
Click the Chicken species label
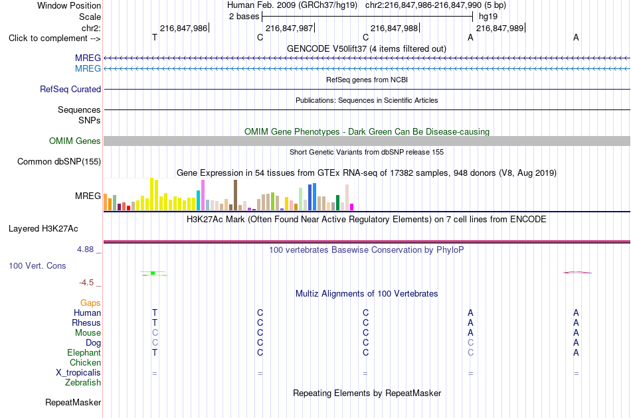[85, 362]
